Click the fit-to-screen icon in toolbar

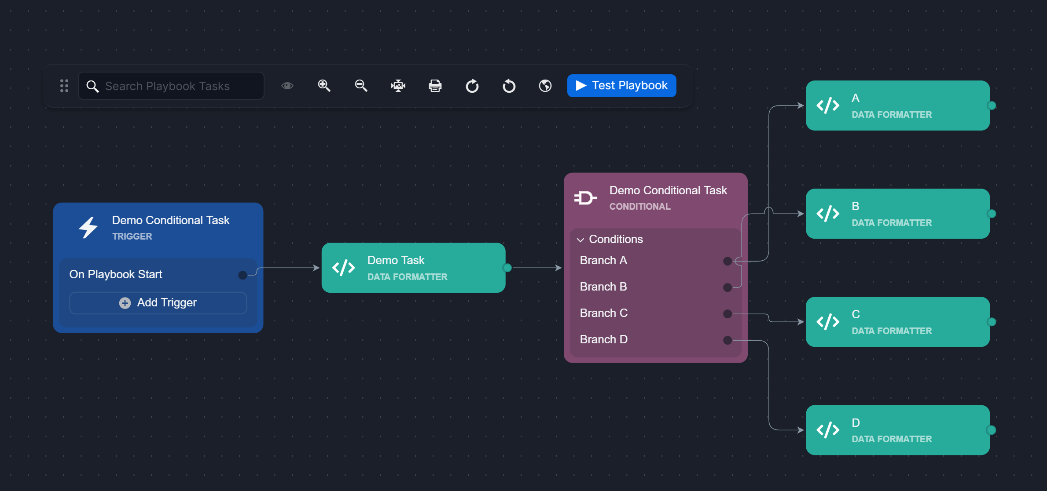pyautogui.click(x=398, y=86)
